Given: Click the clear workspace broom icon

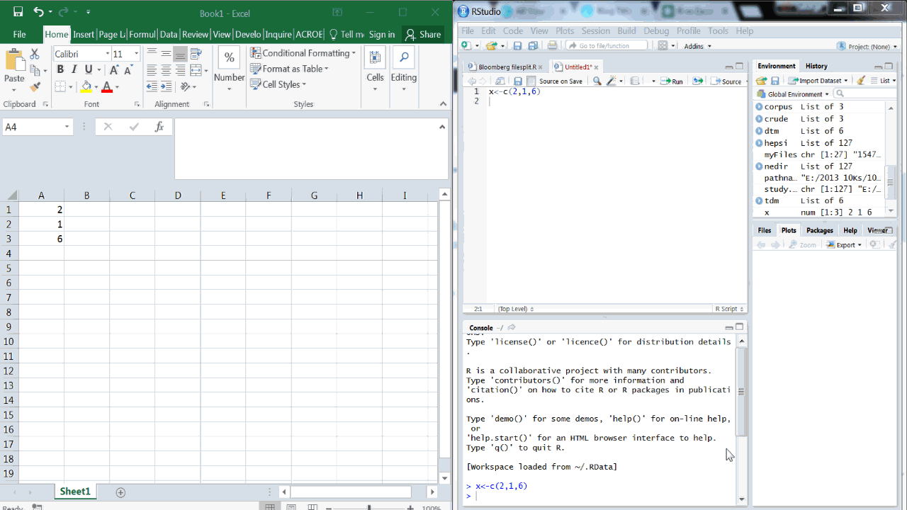Looking at the screenshot, I should click(x=860, y=81).
